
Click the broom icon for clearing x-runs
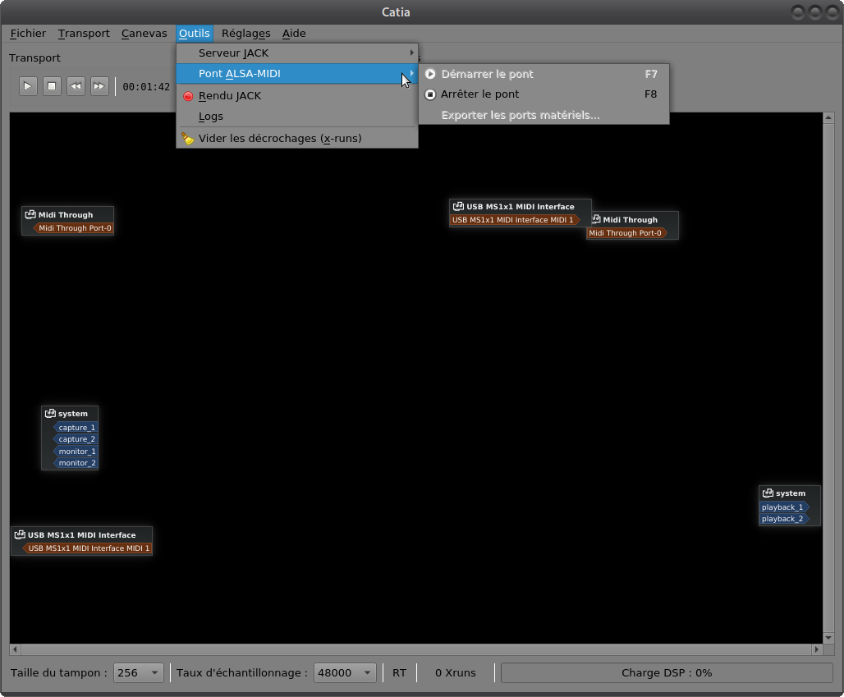tap(187, 139)
